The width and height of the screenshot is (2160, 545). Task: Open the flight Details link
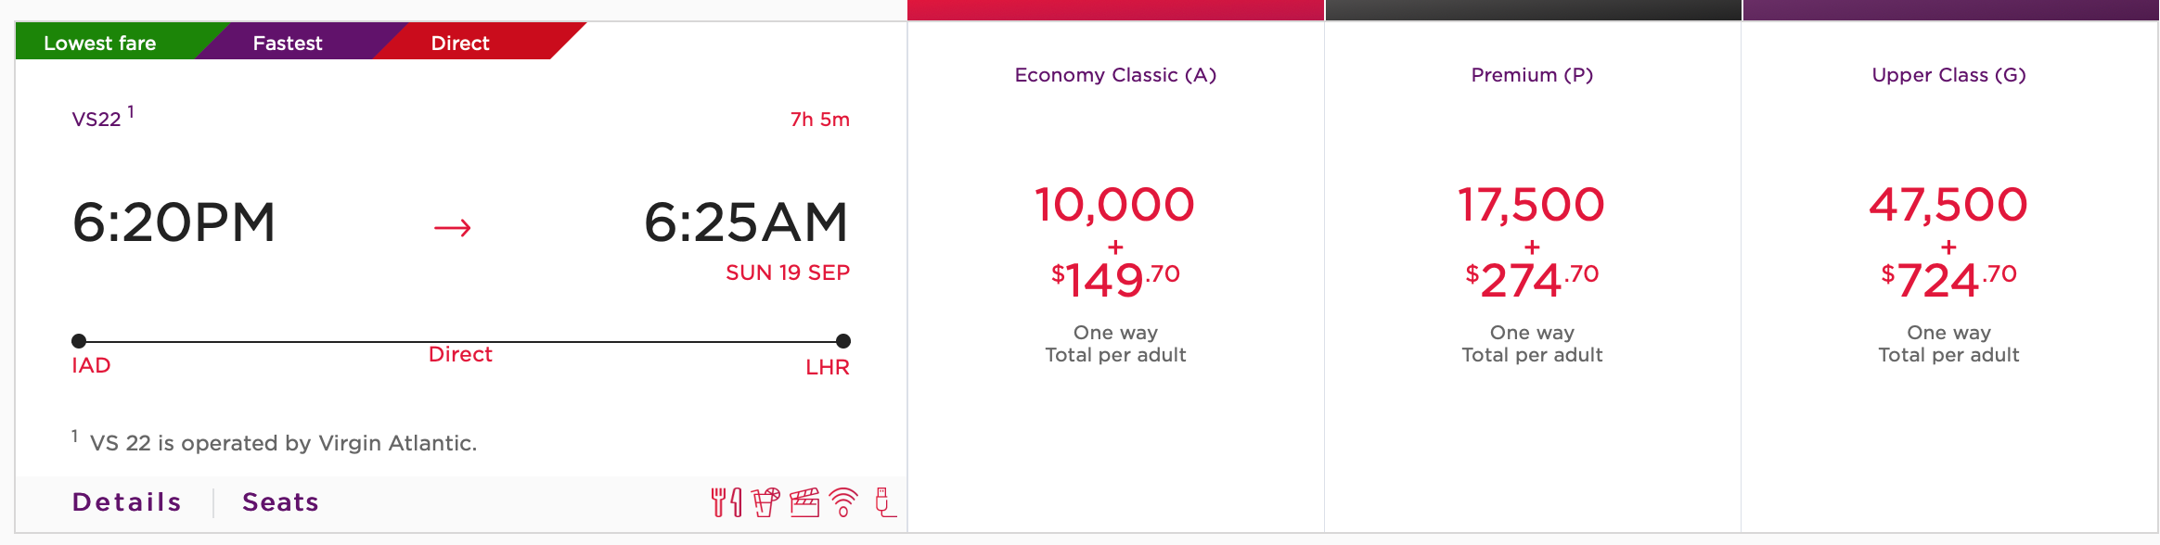[x=127, y=502]
